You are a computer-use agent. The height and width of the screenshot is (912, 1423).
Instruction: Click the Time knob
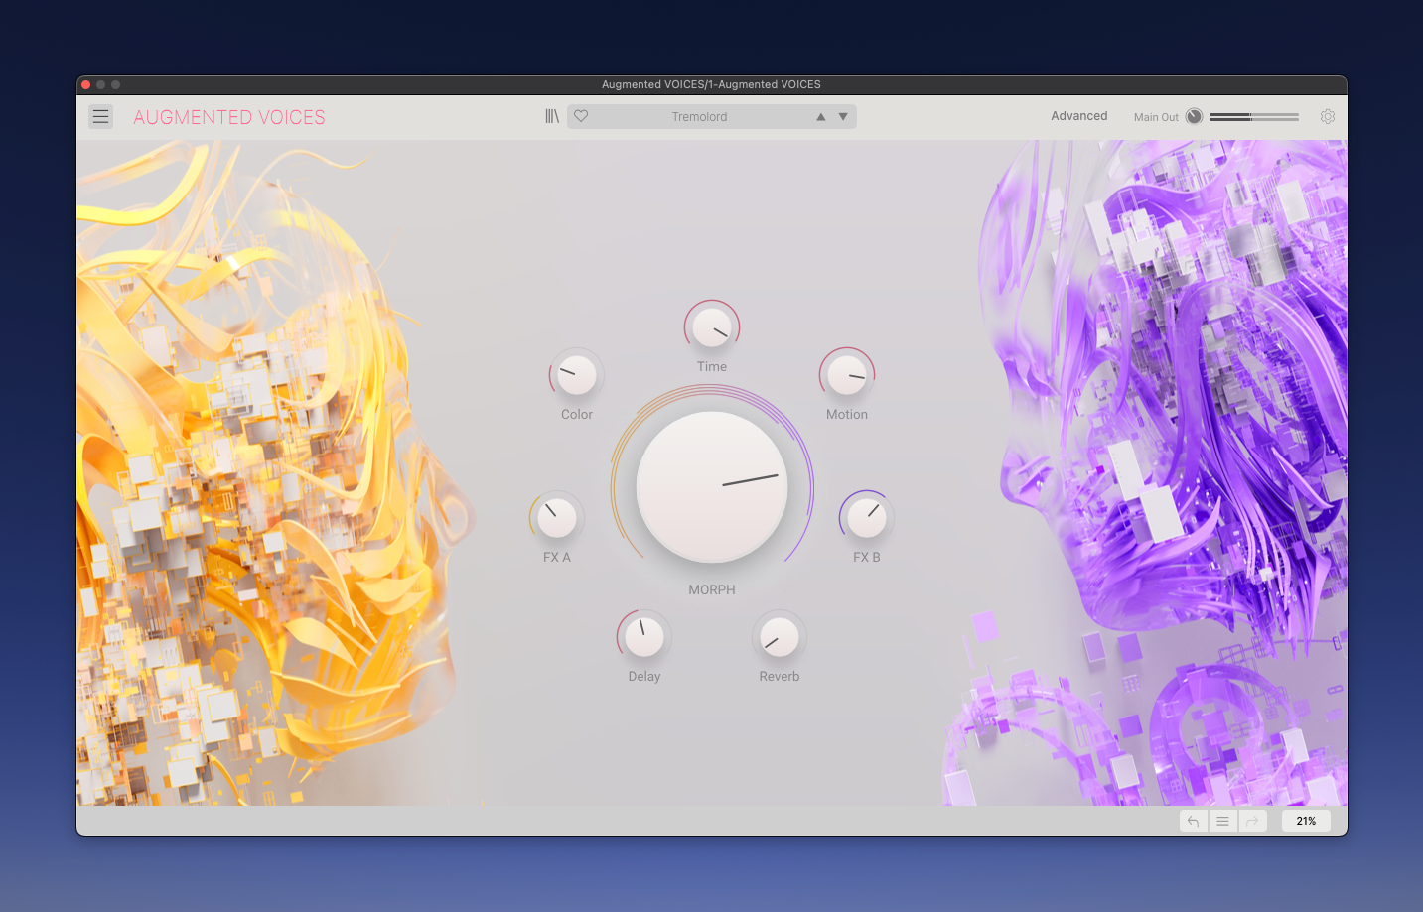712,327
